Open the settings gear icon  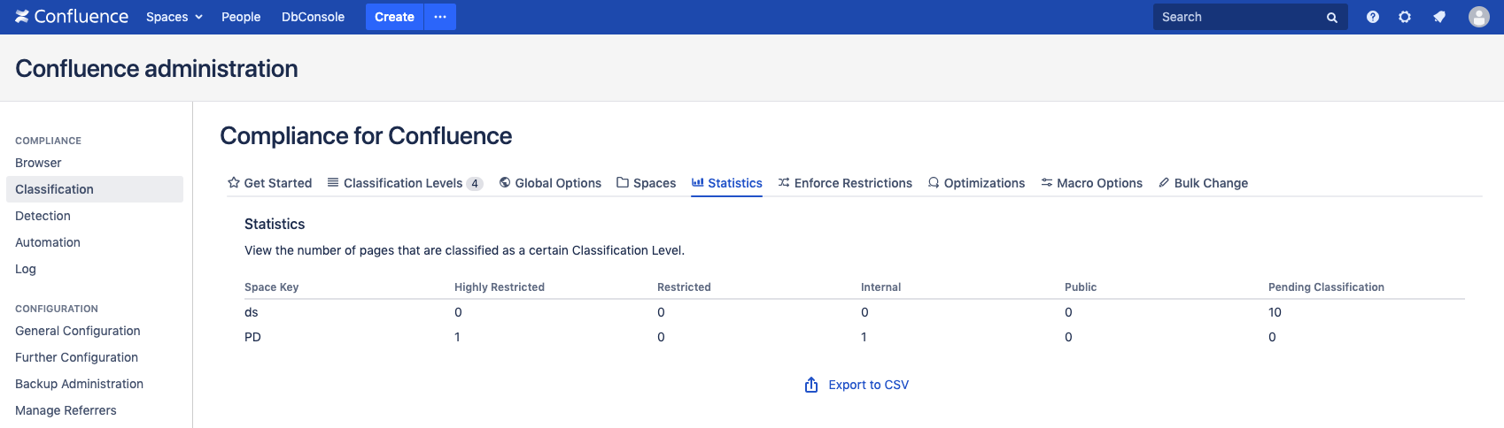[1405, 17]
